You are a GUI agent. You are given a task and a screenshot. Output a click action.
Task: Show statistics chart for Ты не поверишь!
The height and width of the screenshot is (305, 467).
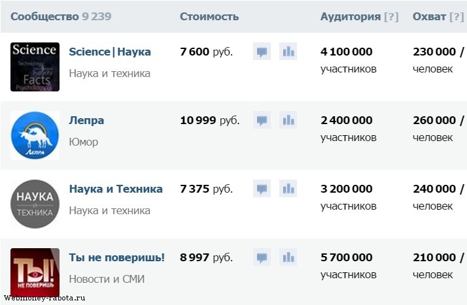[288, 257]
